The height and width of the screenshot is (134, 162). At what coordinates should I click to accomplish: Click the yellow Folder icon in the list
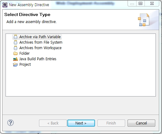click(x=15, y=53)
